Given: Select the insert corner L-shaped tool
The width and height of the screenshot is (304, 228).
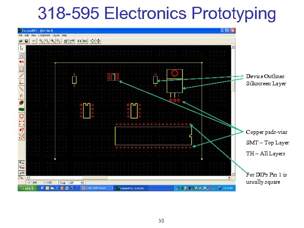Looking at the screenshot, I should coord(22,82).
